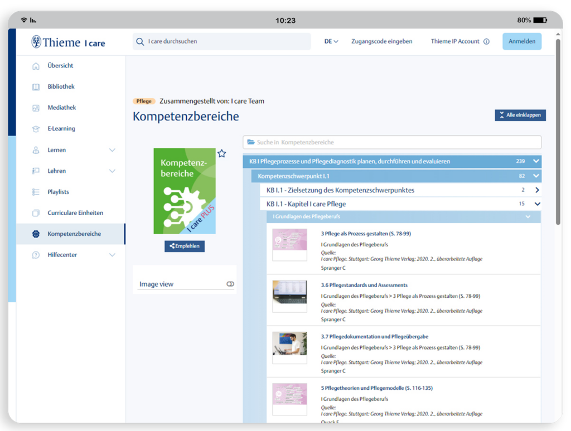Favorite Kompetenzbereiche with the star icon
This screenshot has height=431, width=571.
click(222, 153)
